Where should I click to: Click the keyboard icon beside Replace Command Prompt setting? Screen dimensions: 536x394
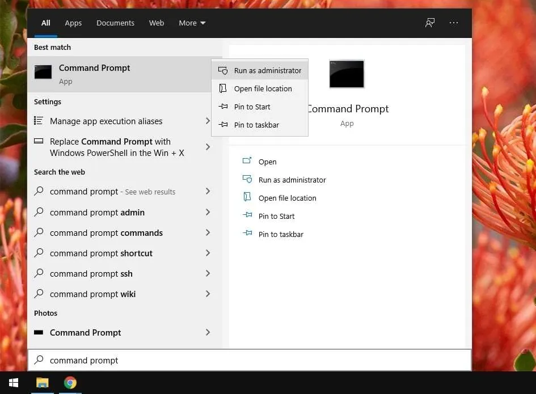39,141
